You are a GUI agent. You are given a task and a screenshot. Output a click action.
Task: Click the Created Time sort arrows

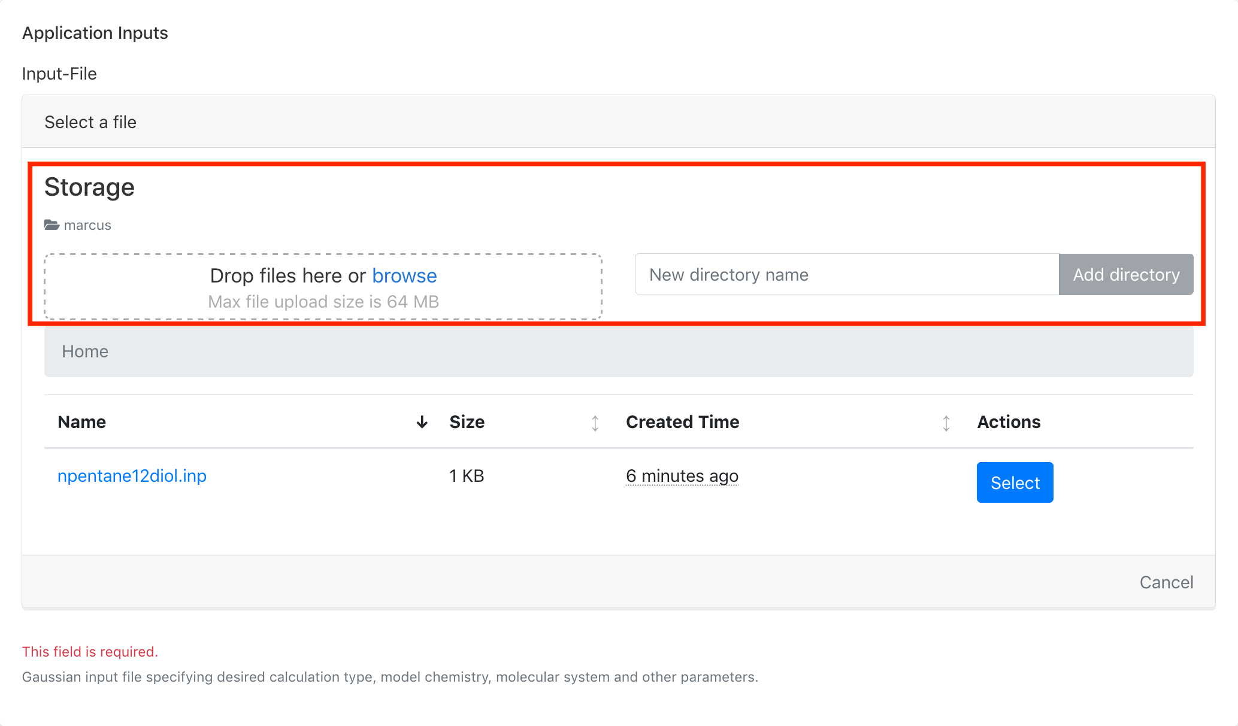pos(946,423)
